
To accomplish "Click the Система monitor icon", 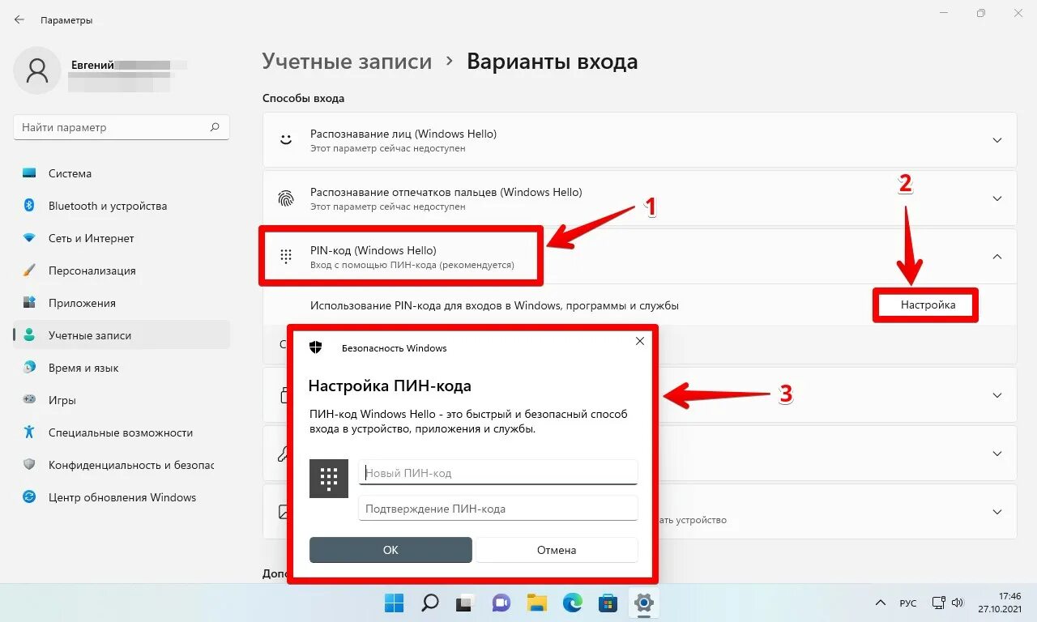I will pyautogui.click(x=29, y=173).
